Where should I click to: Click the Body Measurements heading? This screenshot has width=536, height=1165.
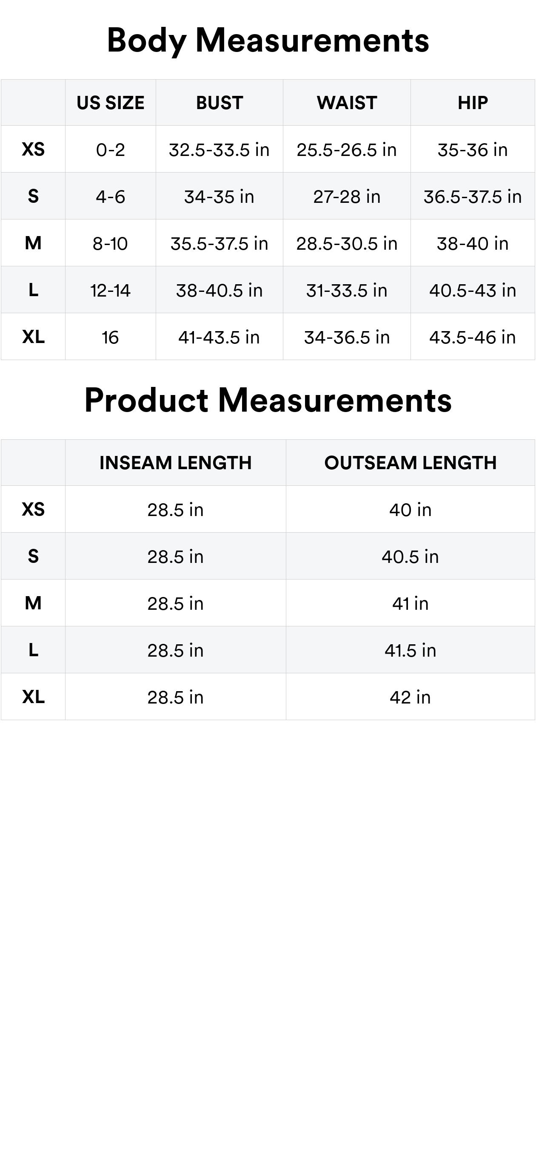268,41
